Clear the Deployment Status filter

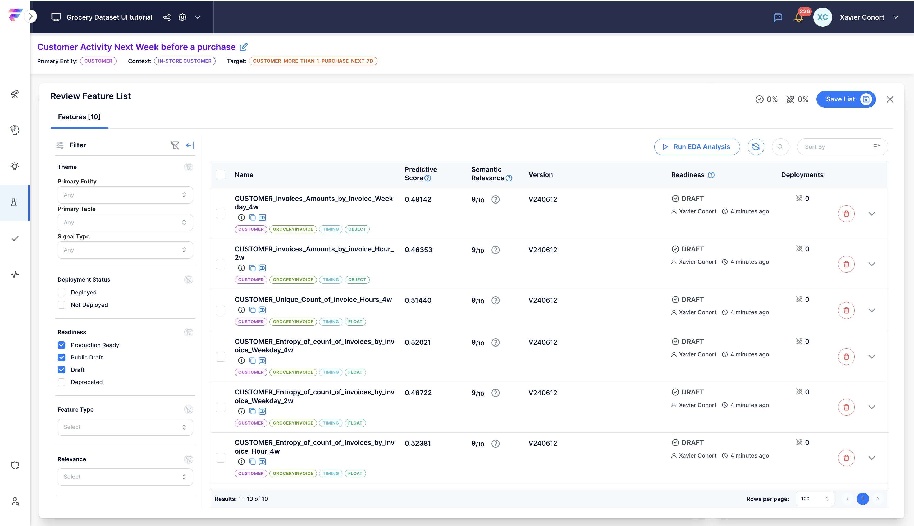tap(189, 280)
